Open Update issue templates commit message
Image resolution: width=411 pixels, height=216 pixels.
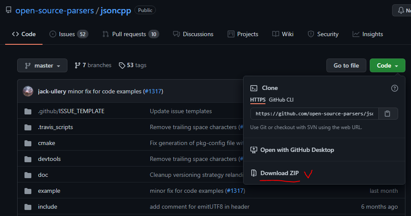181,111
